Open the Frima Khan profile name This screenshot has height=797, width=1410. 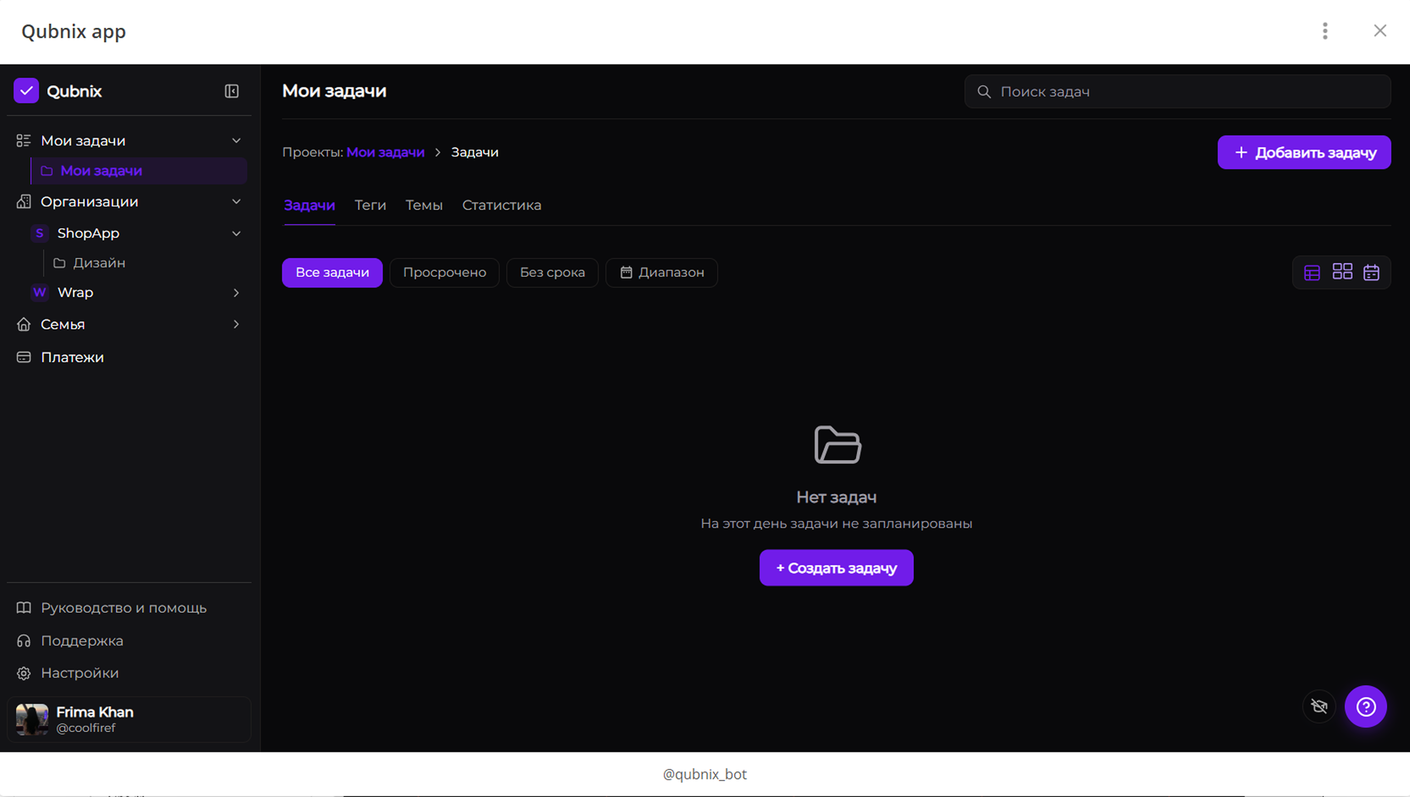point(95,712)
